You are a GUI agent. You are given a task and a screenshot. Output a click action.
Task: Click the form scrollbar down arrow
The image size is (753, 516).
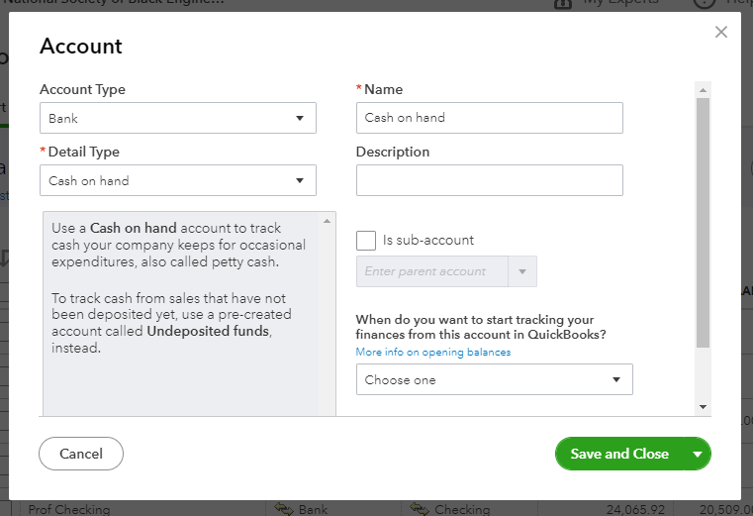pos(704,407)
